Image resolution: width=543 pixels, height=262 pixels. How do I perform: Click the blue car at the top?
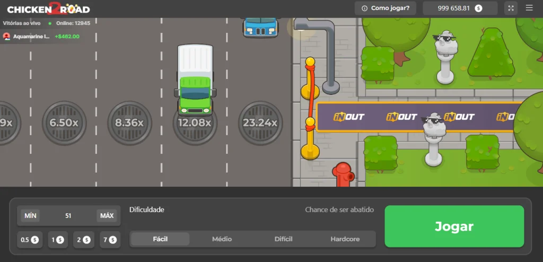[260, 28]
